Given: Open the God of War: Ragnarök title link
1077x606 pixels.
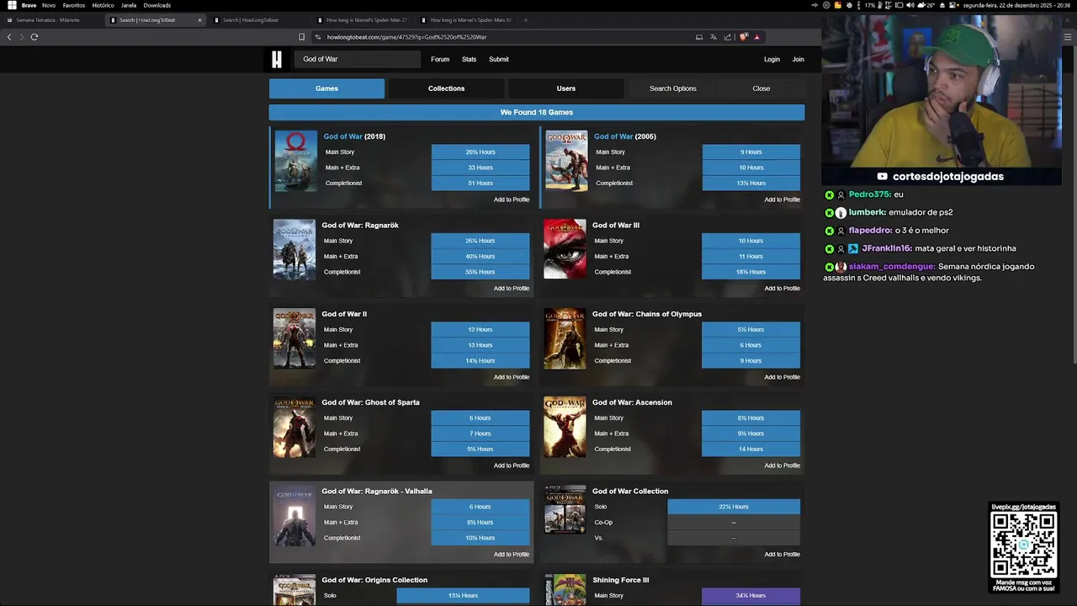Looking at the screenshot, I should coord(360,226).
